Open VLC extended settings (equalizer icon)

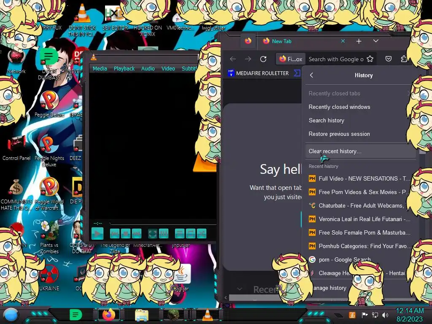164,234
